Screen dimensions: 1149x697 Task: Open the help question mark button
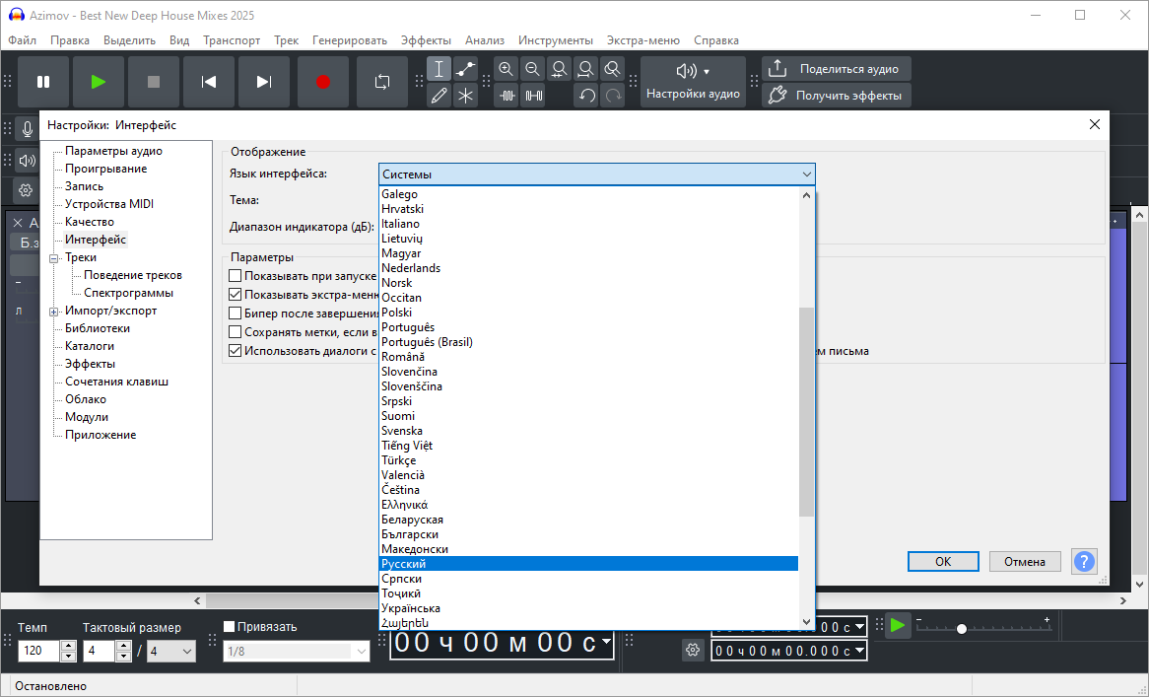pyautogui.click(x=1084, y=561)
